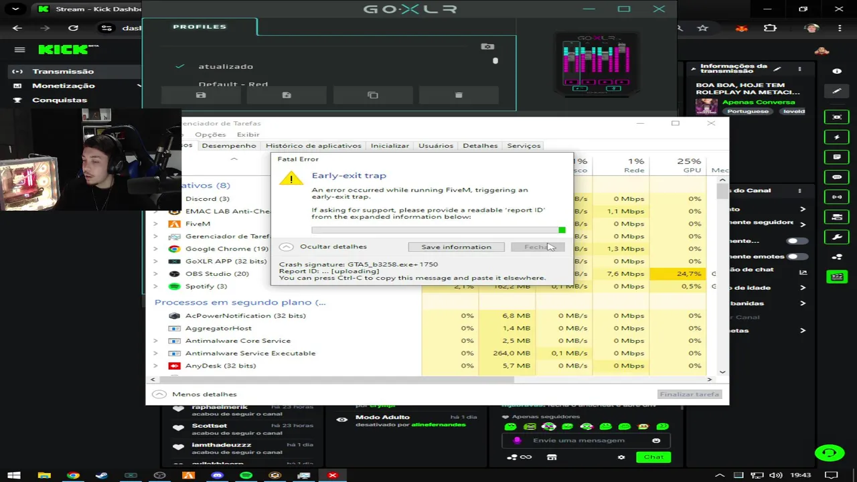The height and width of the screenshot is (482, 857).
Task: Expand AnyDesk (32 bits) process row
Action: click(155, 366)
